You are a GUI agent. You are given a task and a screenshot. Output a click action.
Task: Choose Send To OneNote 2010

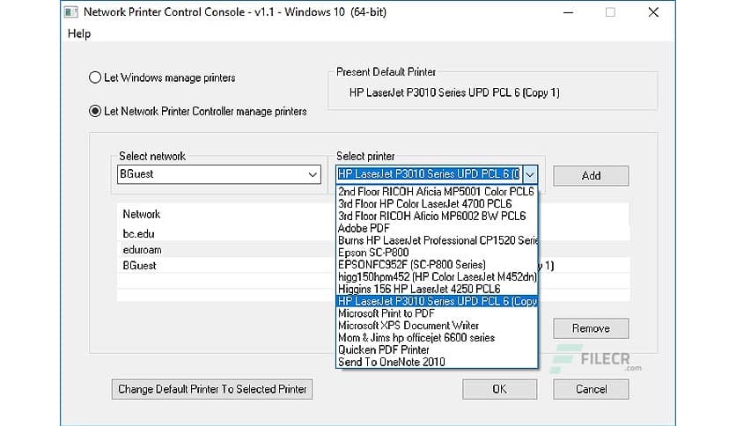(x=437, y=363)
